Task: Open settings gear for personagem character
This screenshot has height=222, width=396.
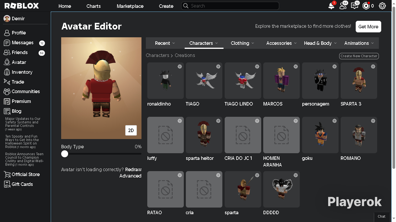Action: (335, 66)
